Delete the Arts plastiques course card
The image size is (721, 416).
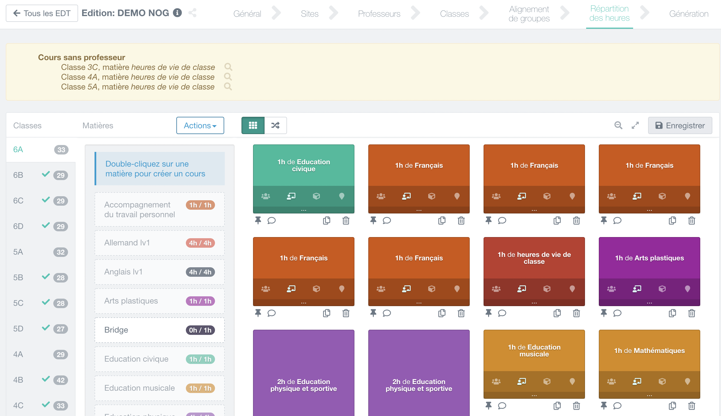click(x=692, y=313)
